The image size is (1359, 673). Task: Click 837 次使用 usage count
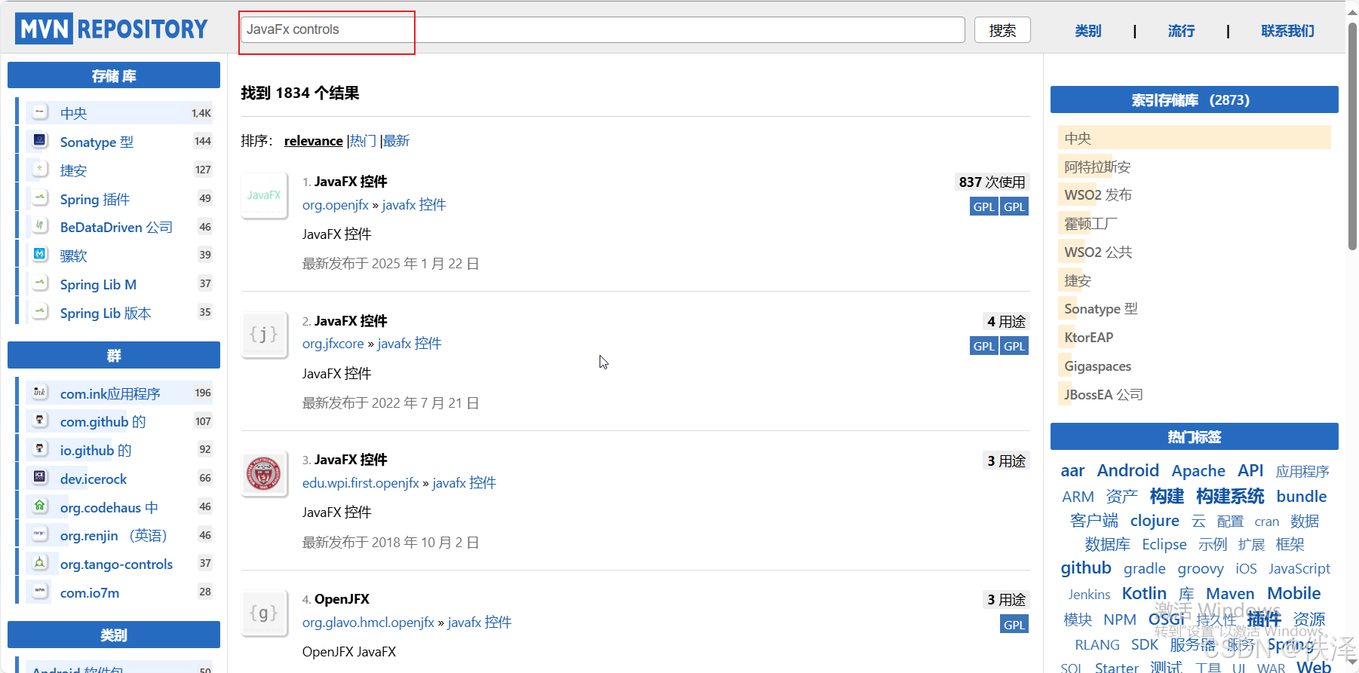[992, 182]
